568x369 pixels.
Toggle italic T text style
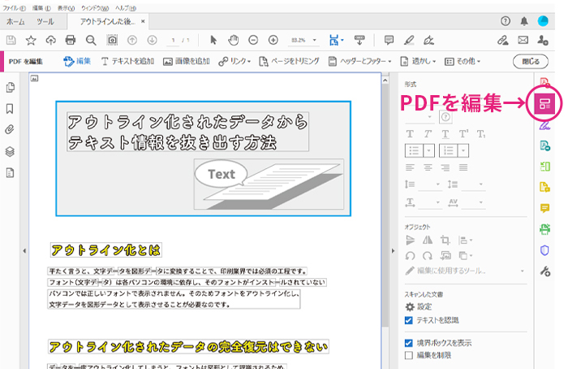(428, 134)
